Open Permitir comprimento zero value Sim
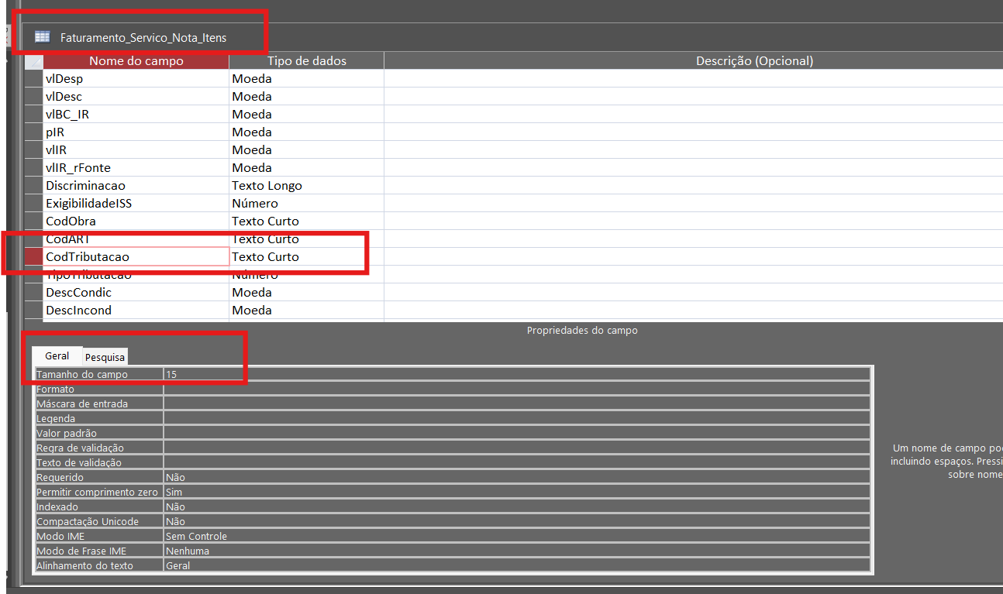 pyautogui.click(x=516, y=492)
